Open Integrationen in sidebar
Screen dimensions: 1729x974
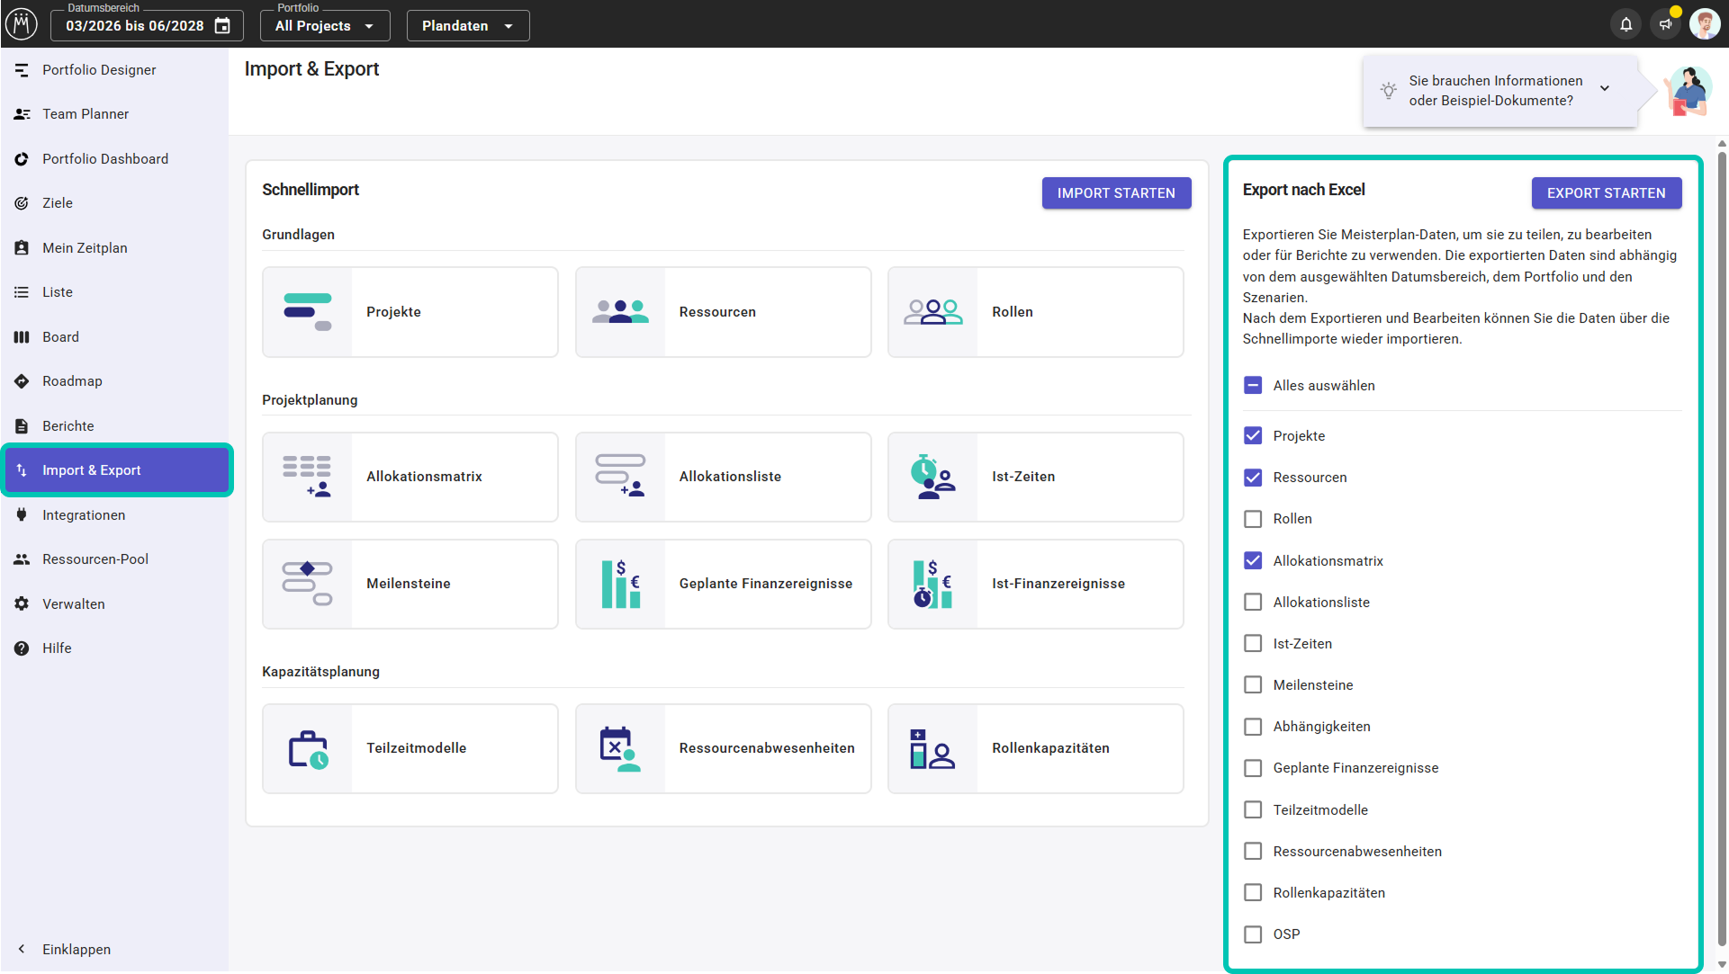pos(114,515)
